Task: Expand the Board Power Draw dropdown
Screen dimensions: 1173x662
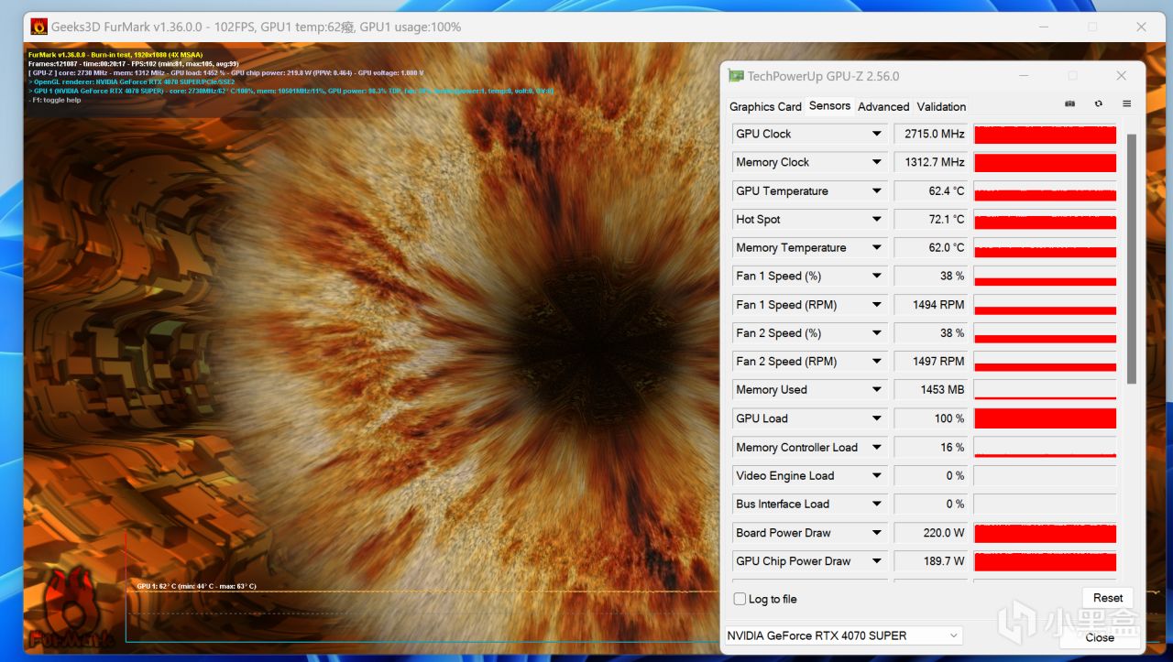Action: pyautogui.click(x=876, y=532)
